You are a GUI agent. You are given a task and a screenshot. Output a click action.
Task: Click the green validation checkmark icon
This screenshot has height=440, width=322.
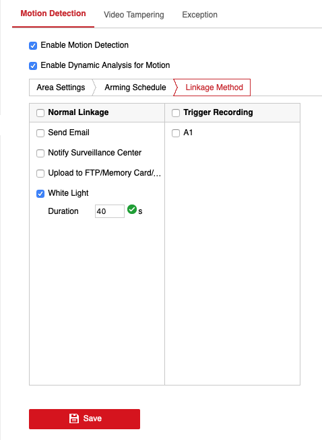point(132,209)
